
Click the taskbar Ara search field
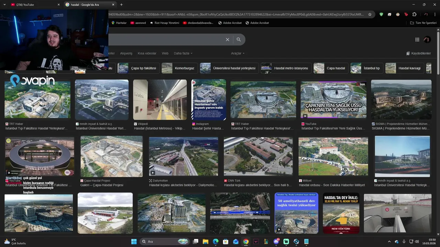click(x=165, y=242)
